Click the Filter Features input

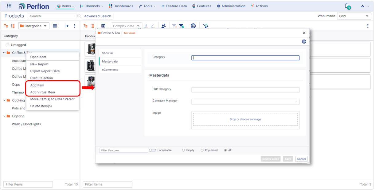[124, 150]
